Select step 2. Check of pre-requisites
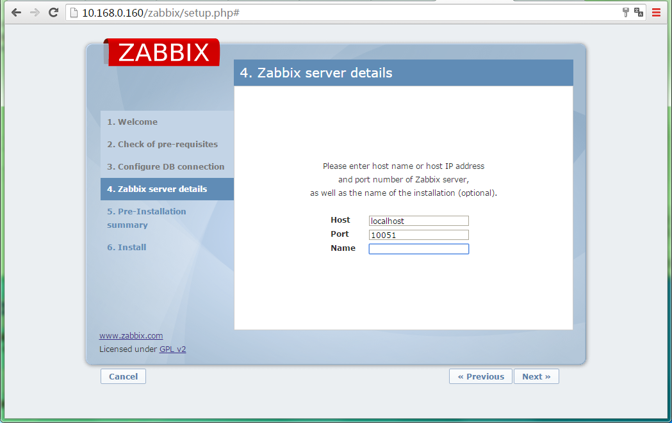The height and width of the screenshot is (423, 672). click(x=163, y=144)
